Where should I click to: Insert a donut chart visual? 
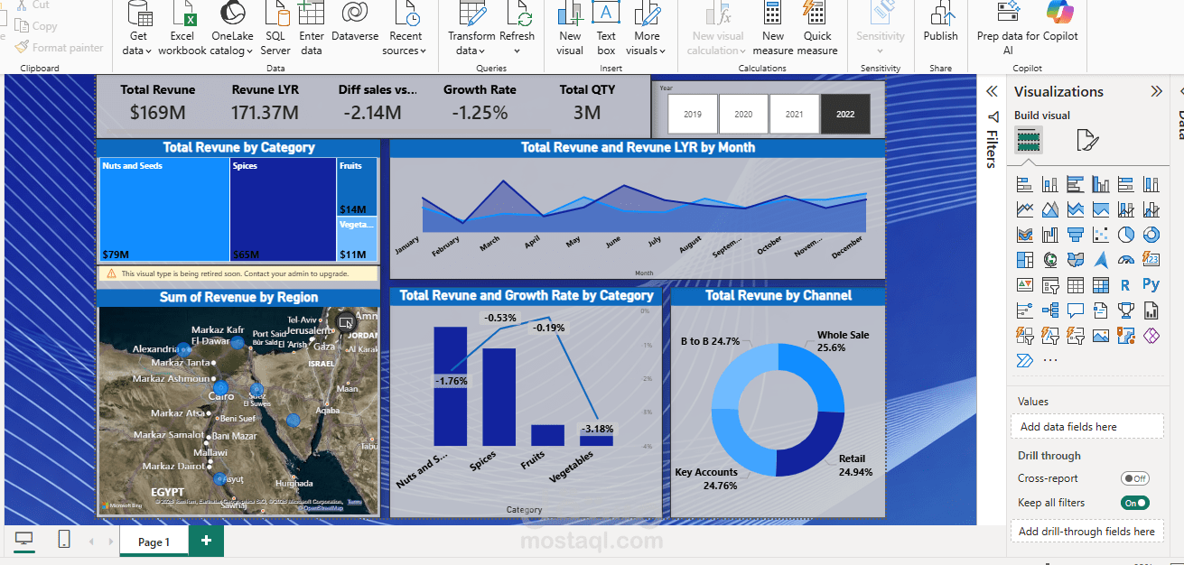[x=1150, y=234]
